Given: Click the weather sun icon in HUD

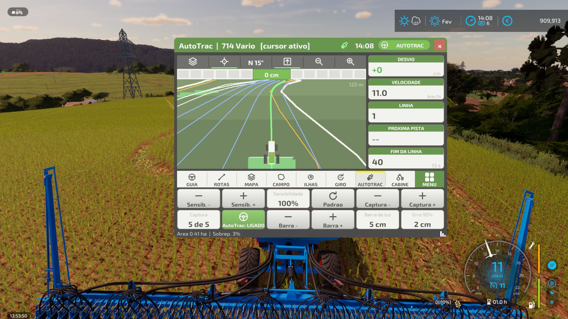Looking at the screenshot, I should pyautogui.click(x=404, y=21).
